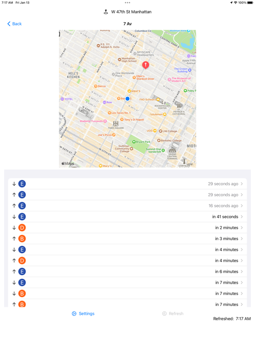
Task: Tap the Tony's Di Napoli marker
Action: pyautogui.click(x=122, y=119)
